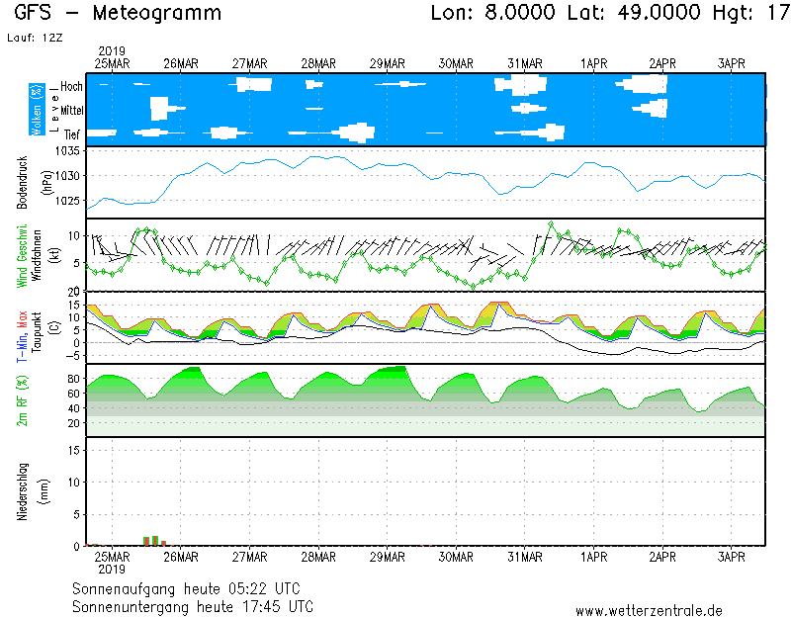The width and height of the screenshot is (791, 618).
Task: Click the Sonnenuntergang heute 17:45 UTC text
Action: pos(192,606)
